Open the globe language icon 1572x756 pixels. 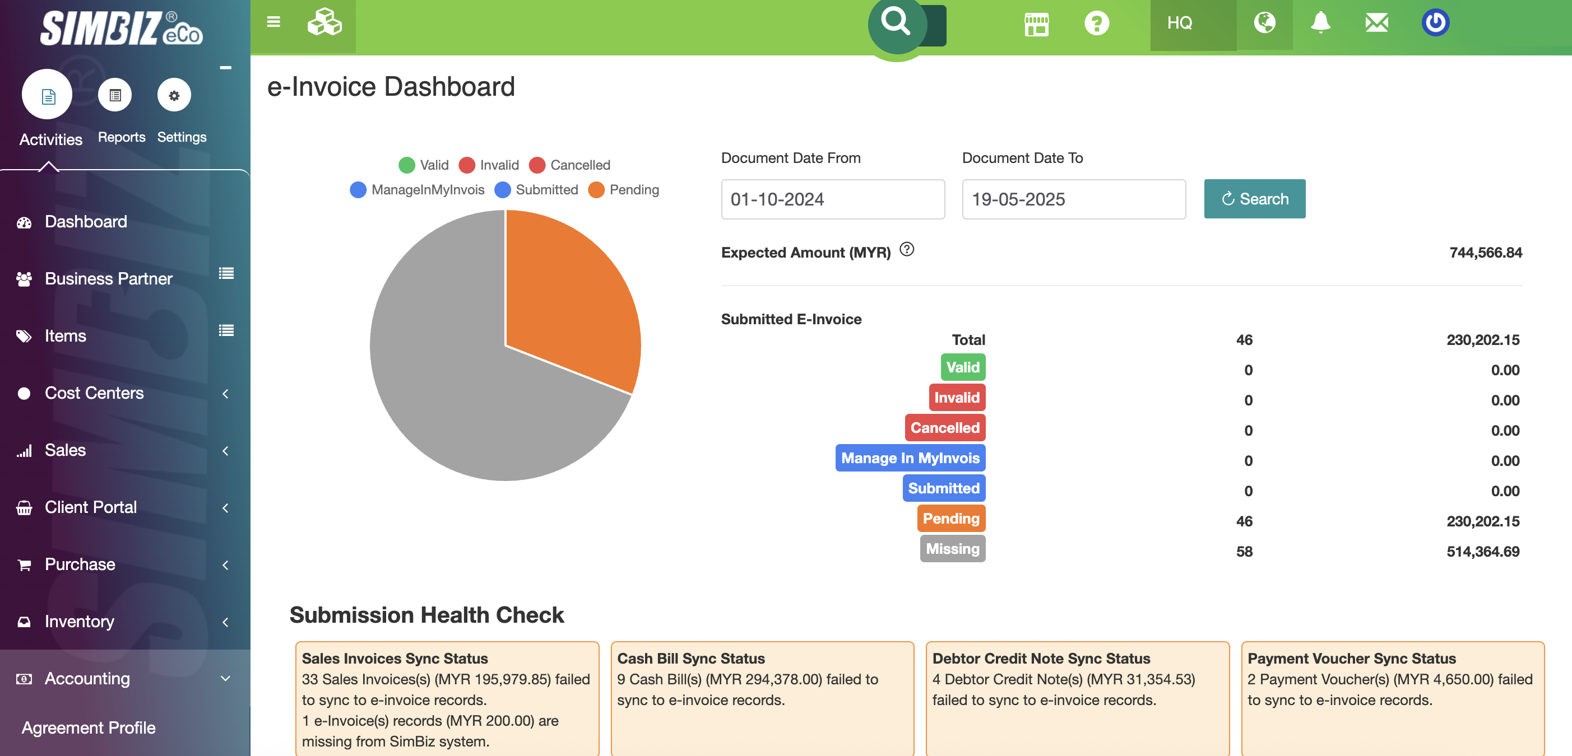point(1264,23)
